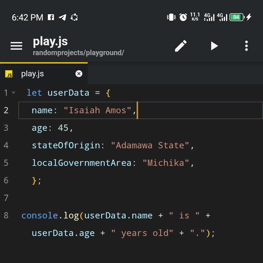This screenshot has height=263, width=263.
Task: Click line number 5 in gutter
Action: [x=6, y=163]
